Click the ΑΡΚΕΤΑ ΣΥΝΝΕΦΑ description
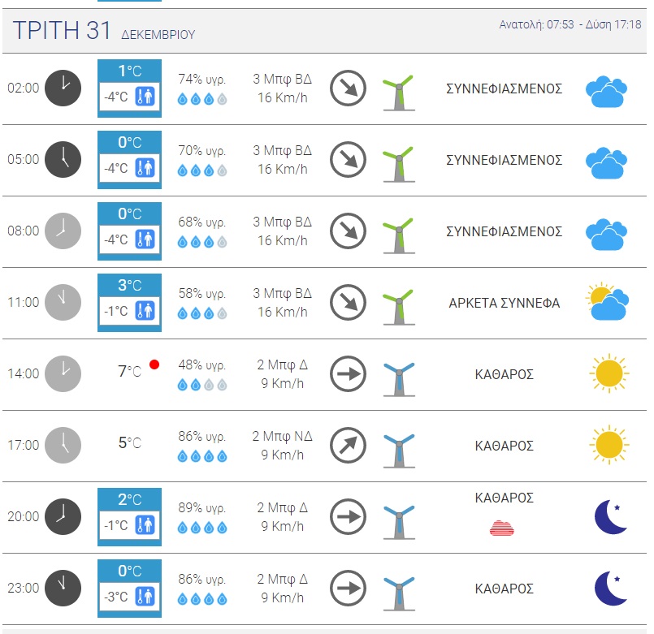 505,303
